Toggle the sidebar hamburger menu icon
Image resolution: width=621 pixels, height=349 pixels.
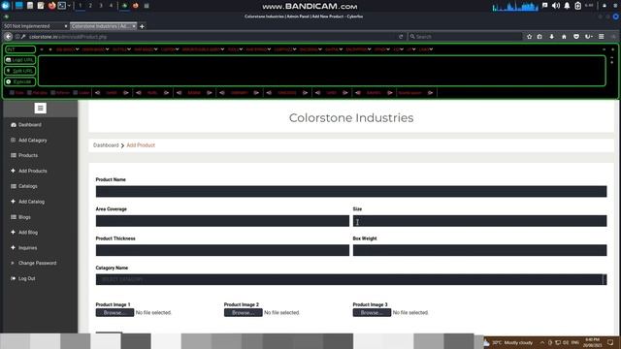tap(40, 108)
